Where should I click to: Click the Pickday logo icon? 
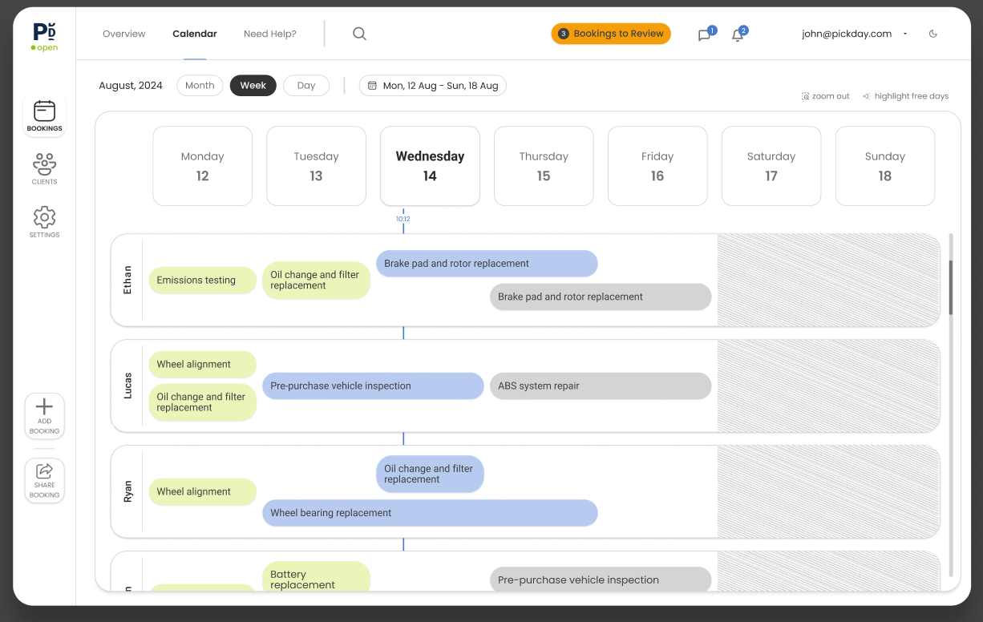tap(44, 31)
